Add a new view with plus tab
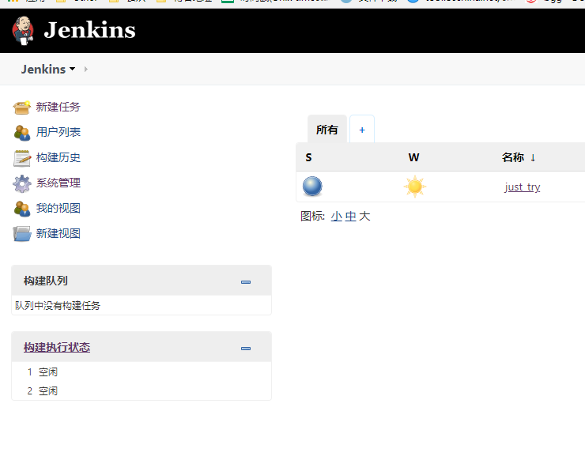The image size is (585, 464). (362, 130)
